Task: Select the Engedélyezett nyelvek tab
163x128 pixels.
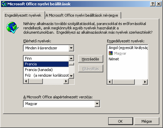Action: (x=23, y=15)
